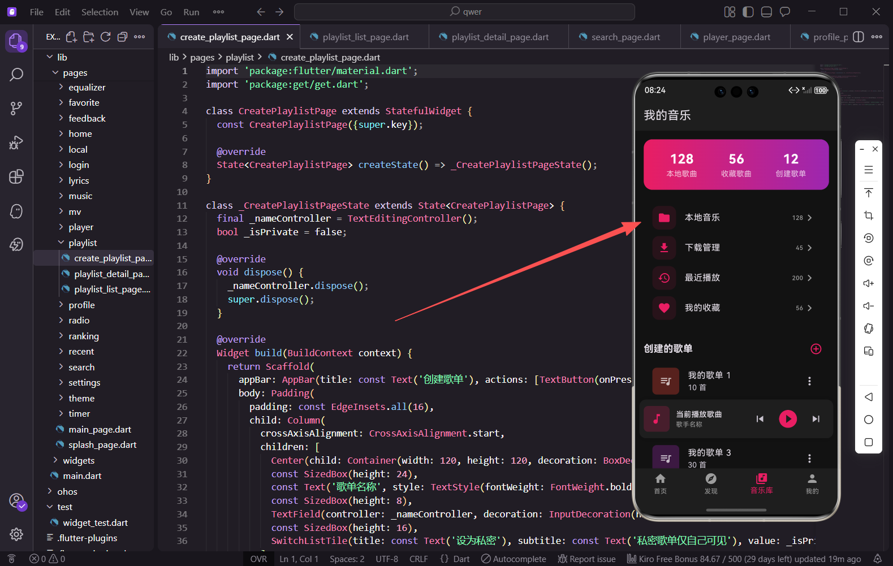Skip to next track in mini player
The height and width of the screenshot is (566, 893).
[x=816, y=419]
